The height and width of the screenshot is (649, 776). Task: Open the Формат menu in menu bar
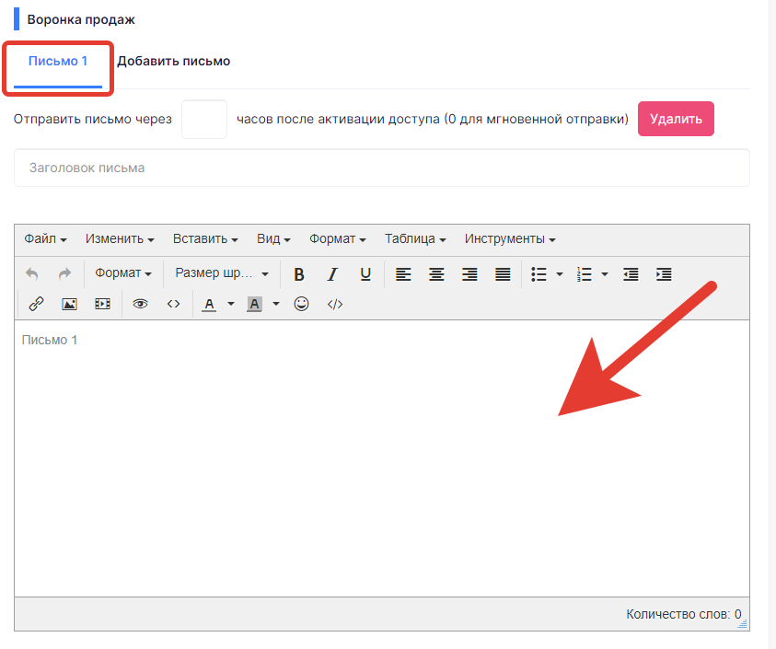tap(337, 238)
